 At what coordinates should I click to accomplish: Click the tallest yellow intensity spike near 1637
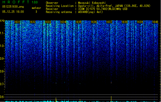(x=111, y=99)
